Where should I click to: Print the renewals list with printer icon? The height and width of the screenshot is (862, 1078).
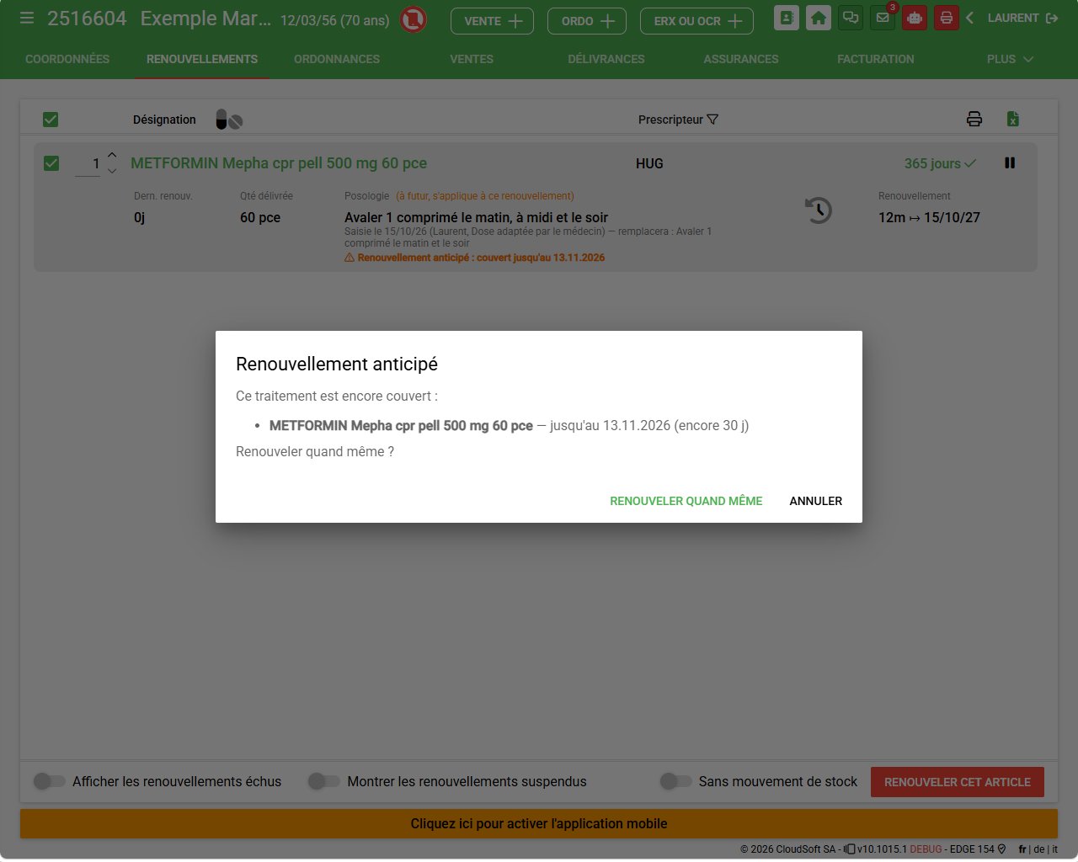[x=974, y=120]
